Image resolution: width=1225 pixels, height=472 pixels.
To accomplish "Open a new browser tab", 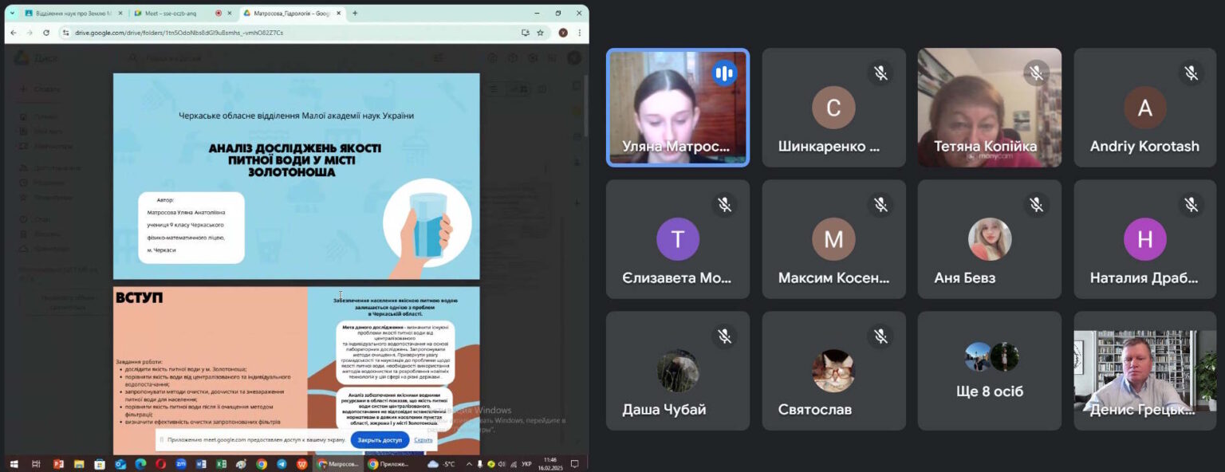I will [x=355, y=13].
